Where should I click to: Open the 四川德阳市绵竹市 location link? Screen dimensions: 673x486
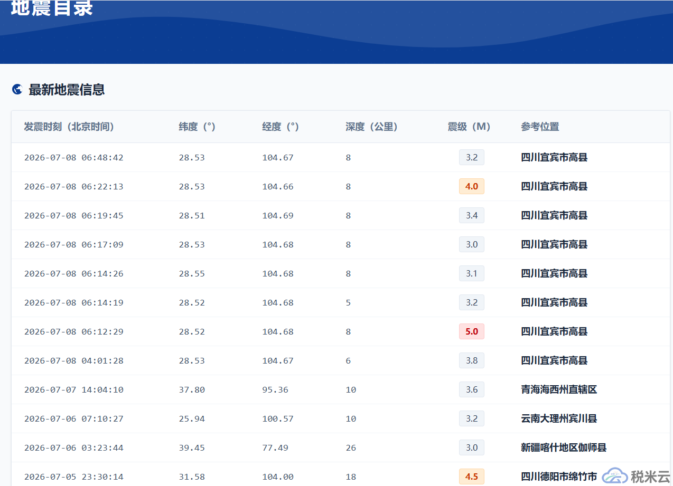[559, 477]
